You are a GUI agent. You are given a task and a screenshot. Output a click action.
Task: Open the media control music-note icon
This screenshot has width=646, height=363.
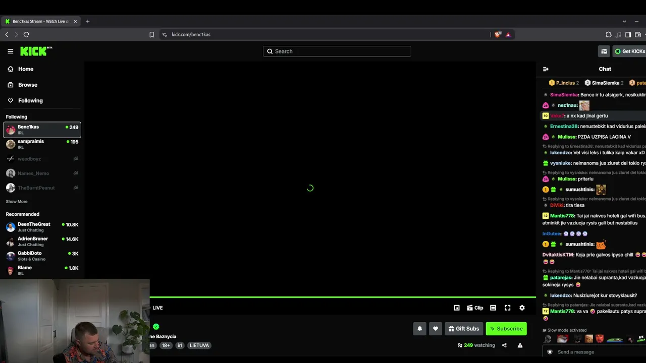[618, 34]
